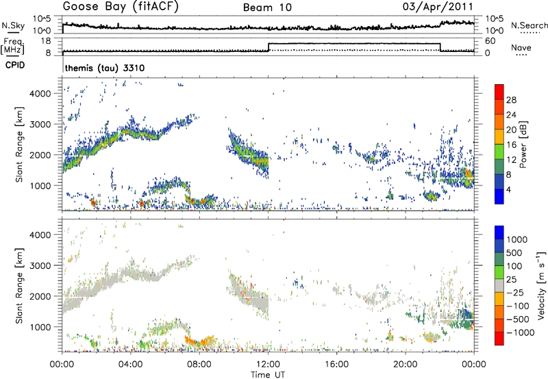This screenshot has width=548, height=379.
Task: Pick the red bottom segment of velocity colorbar
Action: point(499,339)
